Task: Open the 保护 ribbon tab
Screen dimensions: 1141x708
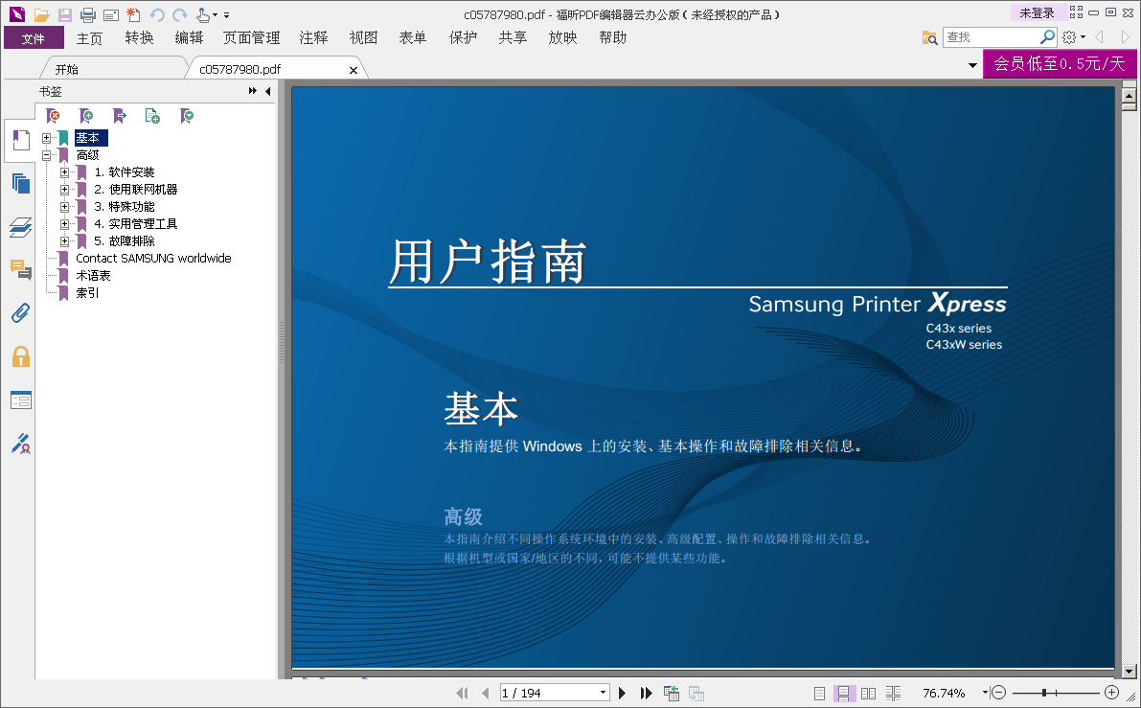Action: click(x=463, y=37)
